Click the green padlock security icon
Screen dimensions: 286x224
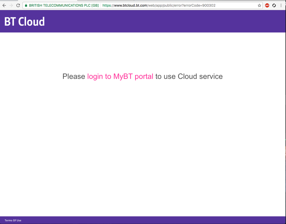pos(26,5)
